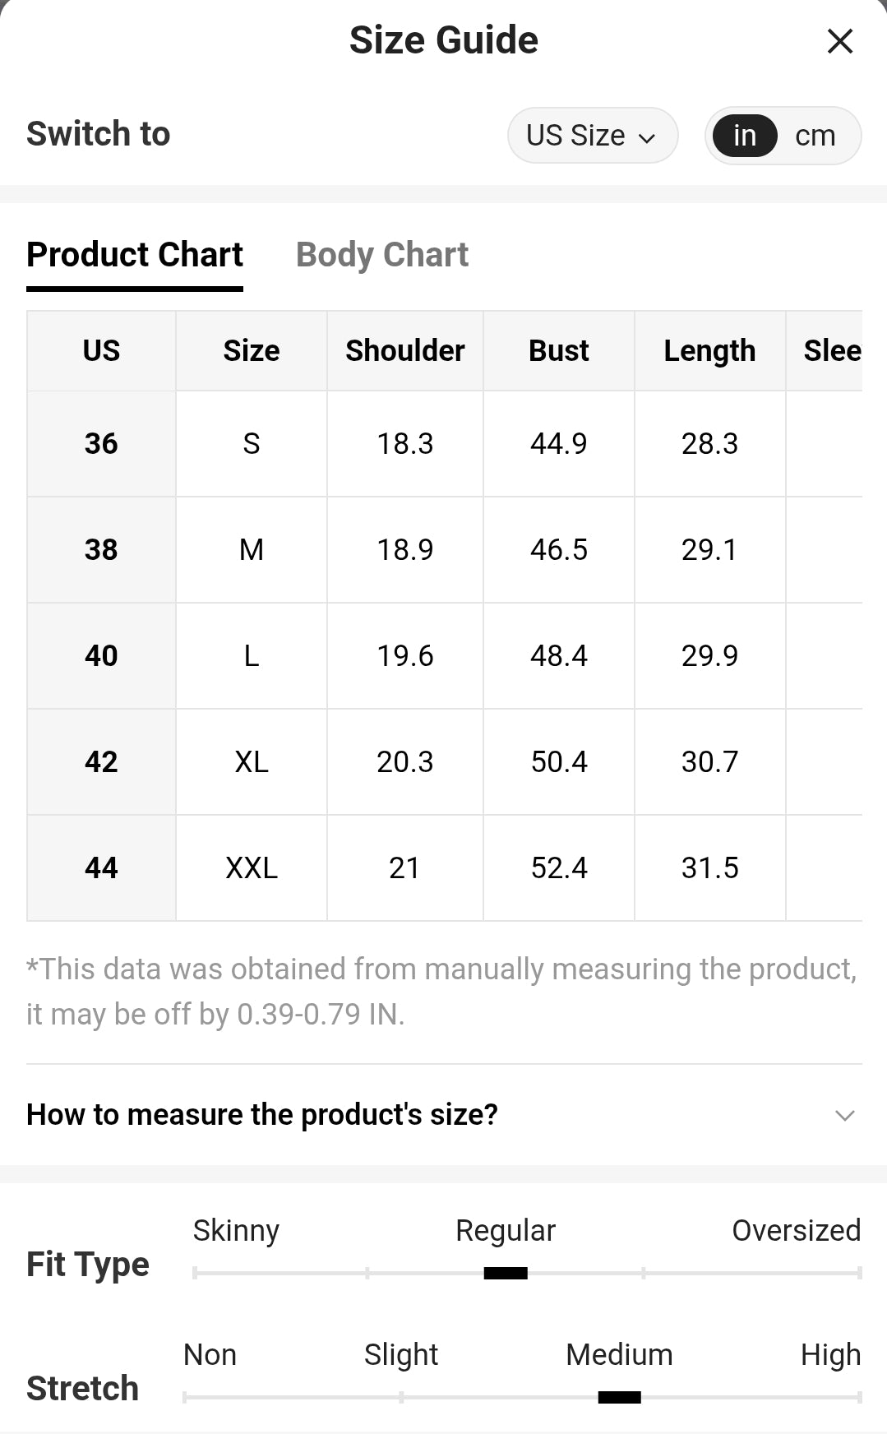The height and width of the screenshot is (1434, 887).
Task: Open the US Size dropdown
Action: click(x=593, y=136)
